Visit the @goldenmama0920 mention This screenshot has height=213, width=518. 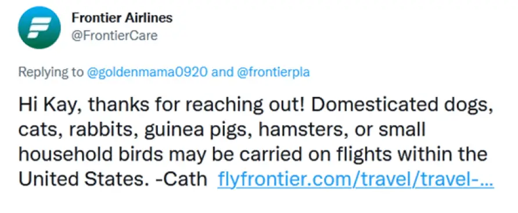147,72
